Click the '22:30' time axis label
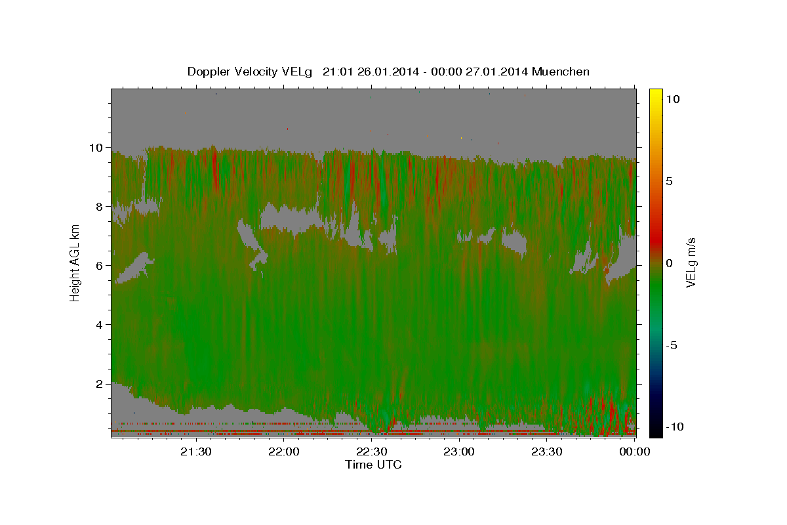787x525 pixels. coord(371,451)
